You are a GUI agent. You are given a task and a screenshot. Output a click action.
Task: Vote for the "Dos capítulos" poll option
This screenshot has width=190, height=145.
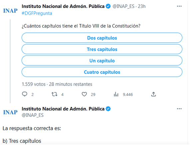[x=102, y=38]
